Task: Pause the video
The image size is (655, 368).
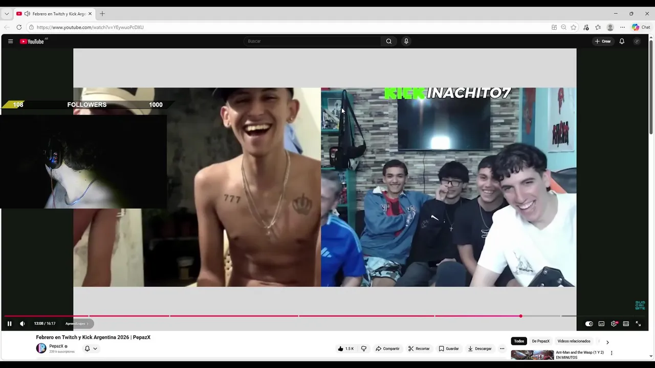Action: click(9, 324)
